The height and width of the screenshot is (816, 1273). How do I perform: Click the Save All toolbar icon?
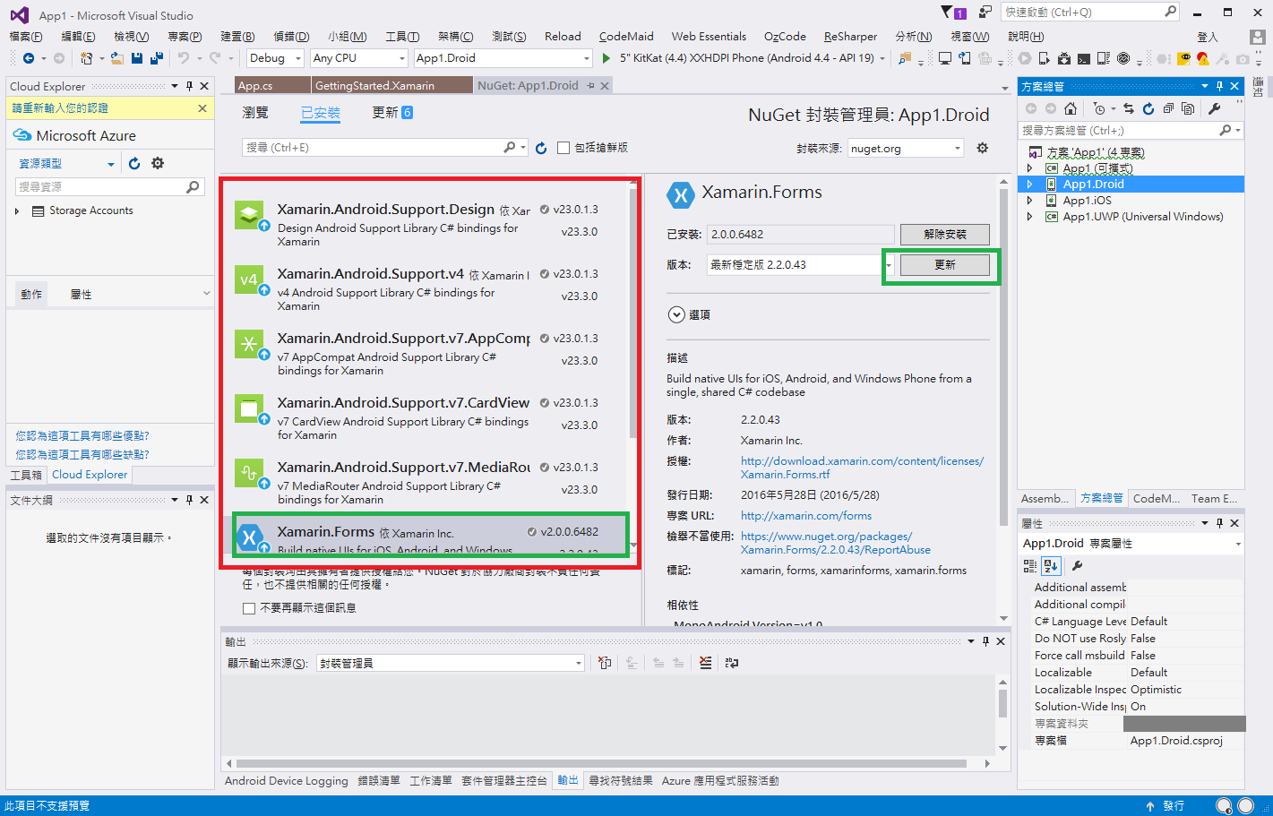tap(157, 58)
